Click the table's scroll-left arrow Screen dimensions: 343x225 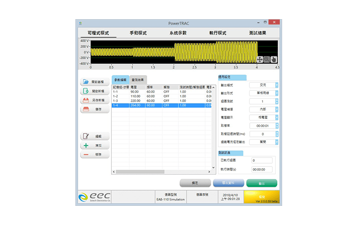(114, 172)
